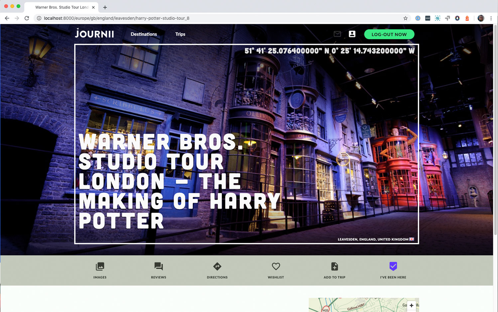Click the map preview thumbnail
The image size is (498, 312).
point(364,305)
